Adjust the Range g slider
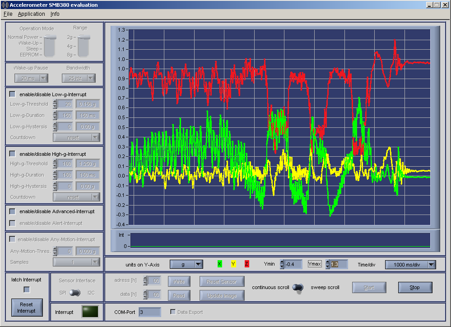 pyautogui.click(x=84, y=46)
